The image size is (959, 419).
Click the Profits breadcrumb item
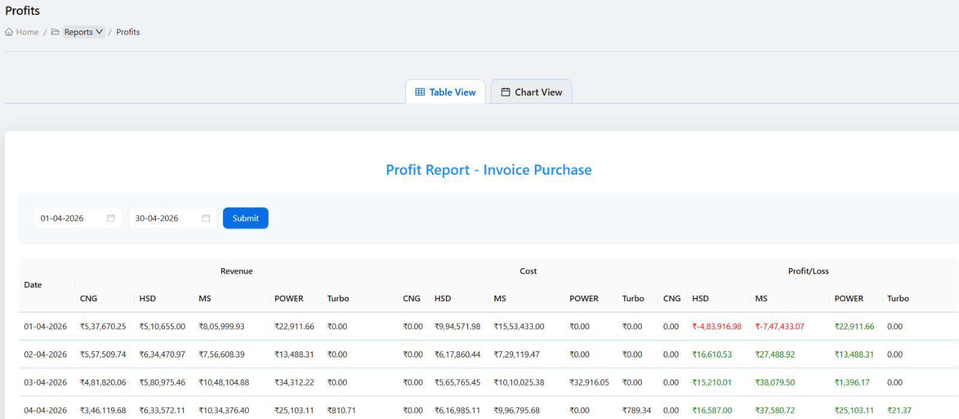[128, 32]
